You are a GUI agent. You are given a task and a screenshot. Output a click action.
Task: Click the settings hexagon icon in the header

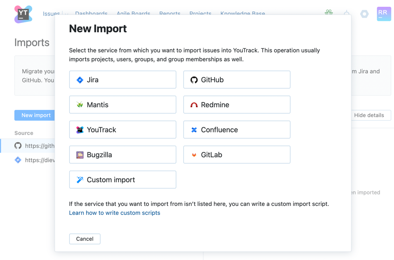click(x=365, y=14)
